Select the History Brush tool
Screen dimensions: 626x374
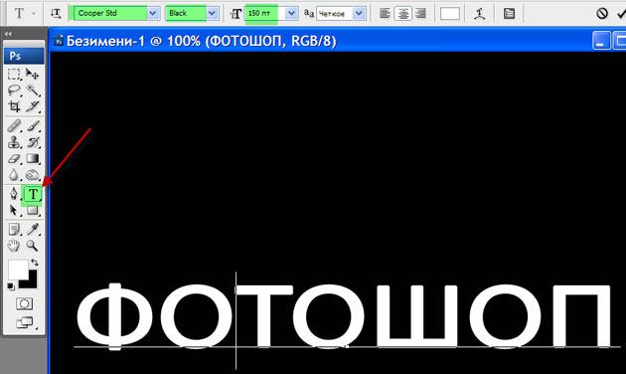pos(33,142)
